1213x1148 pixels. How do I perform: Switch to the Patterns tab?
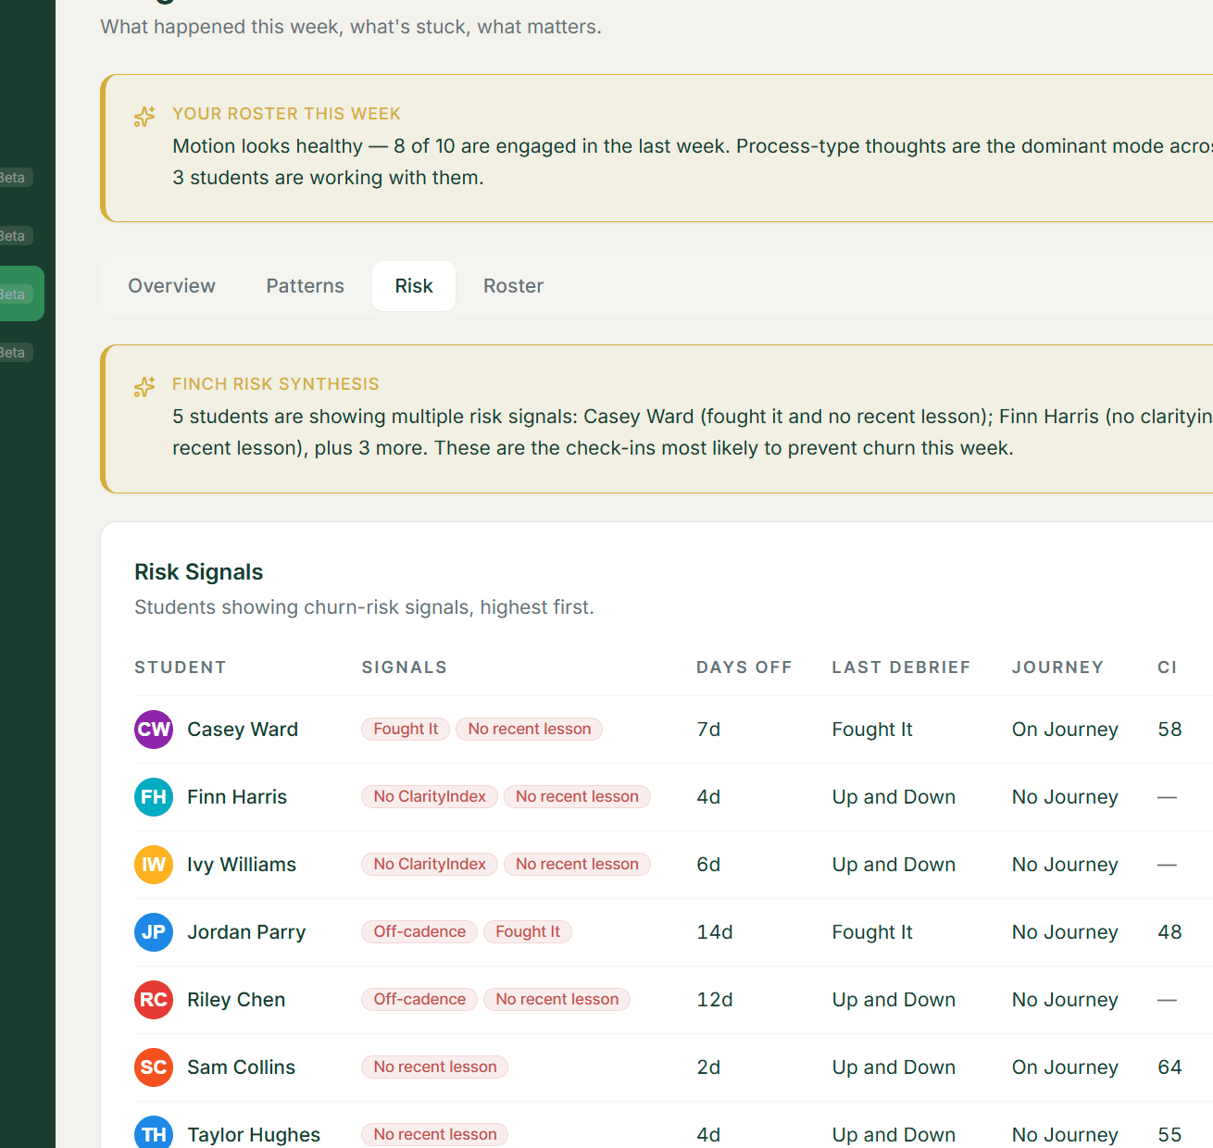click(305, 286)
